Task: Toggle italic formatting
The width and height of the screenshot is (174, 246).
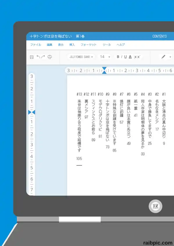Action: point(122,57)
